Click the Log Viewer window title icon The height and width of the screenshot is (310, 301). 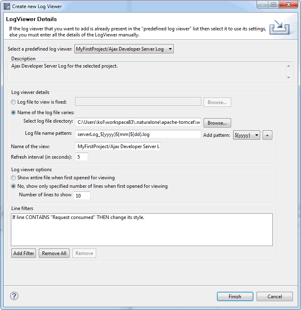tap(7, 6)
